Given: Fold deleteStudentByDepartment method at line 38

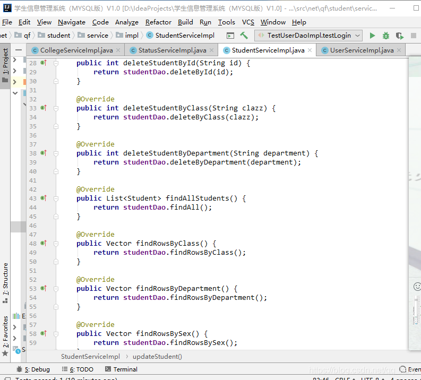Looking at the screenshot, I should click(56, 153).
